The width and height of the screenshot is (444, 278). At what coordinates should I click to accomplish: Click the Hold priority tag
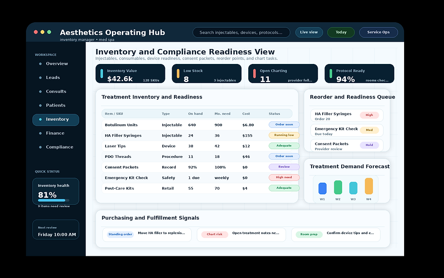click(369, 145)
